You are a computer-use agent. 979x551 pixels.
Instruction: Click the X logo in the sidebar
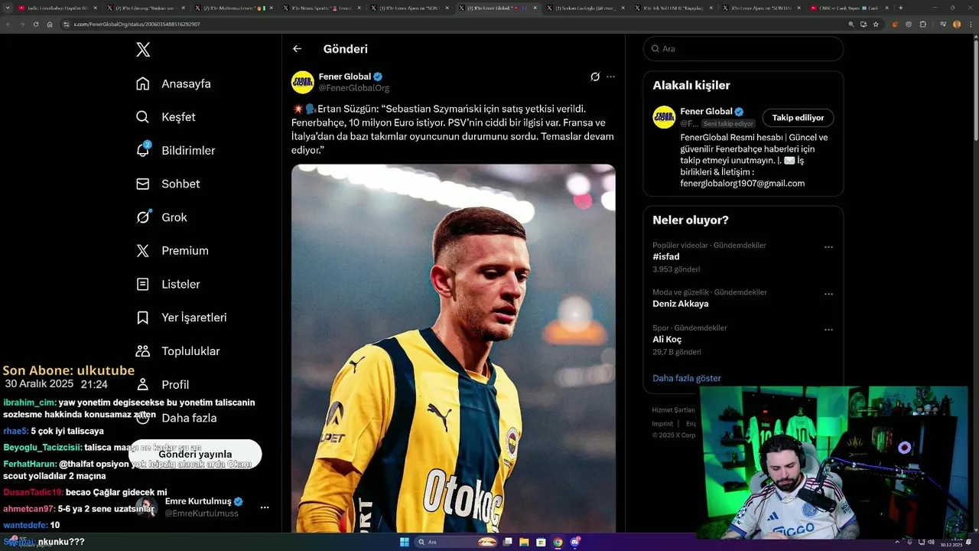pos(143,50)
